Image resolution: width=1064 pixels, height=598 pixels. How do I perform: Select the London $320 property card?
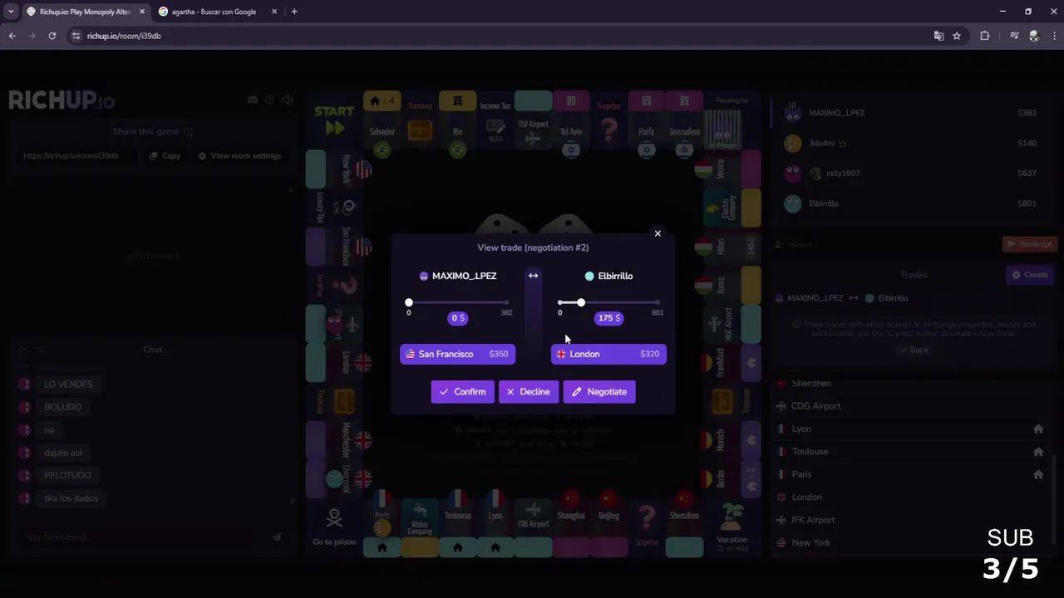pos(608,354)
